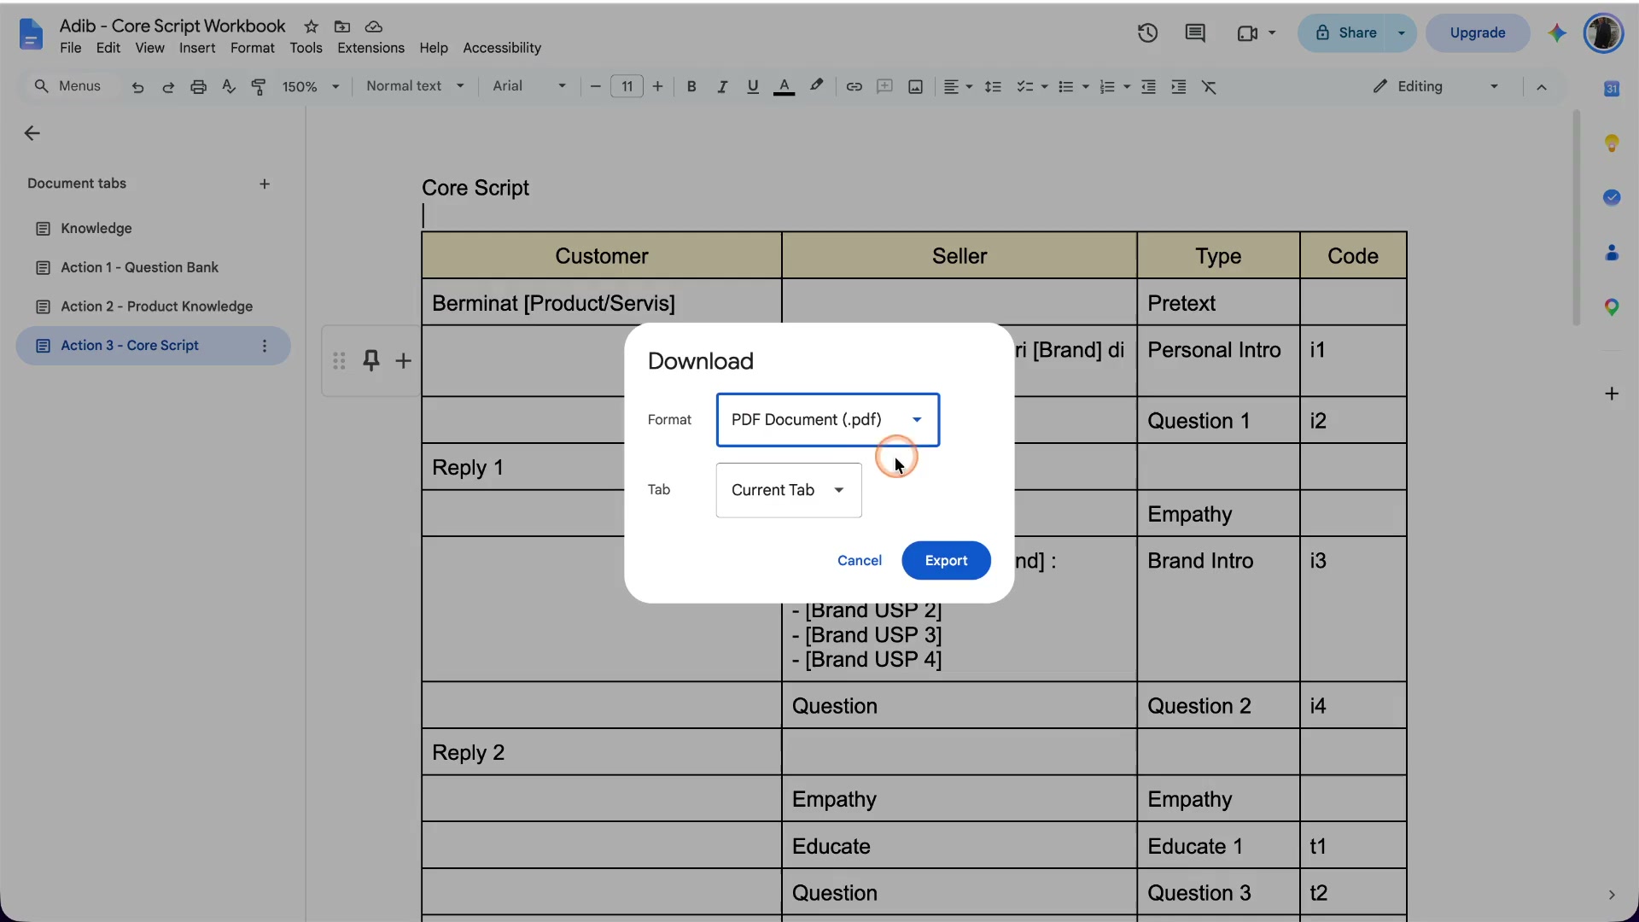
Task: Click the Share button
Action: coord(1345,33)
